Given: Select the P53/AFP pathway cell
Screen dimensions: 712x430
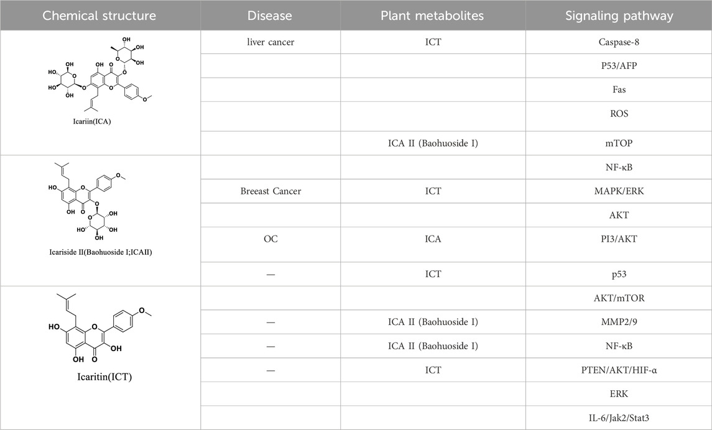Looking at the screenshot, I should tap(619, 66).
